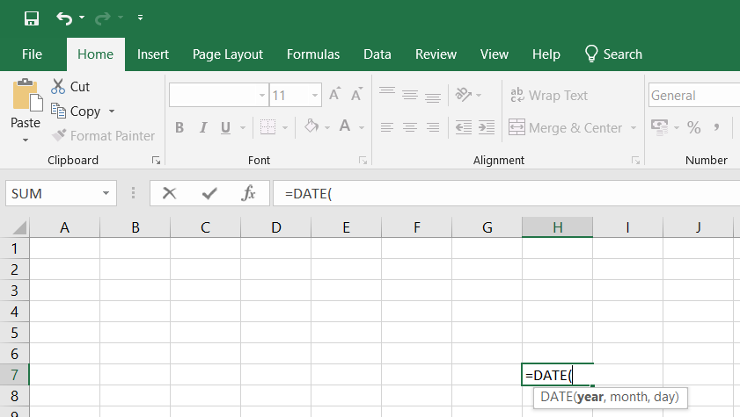Open the Fill Color paint bucket
This screenshot has height=417, width=740.
pyautogui.click(x=311, y=128)
